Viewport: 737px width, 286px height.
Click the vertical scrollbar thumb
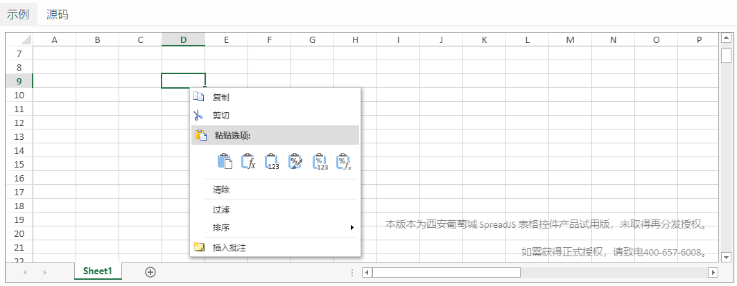click(x=726, y=55)
